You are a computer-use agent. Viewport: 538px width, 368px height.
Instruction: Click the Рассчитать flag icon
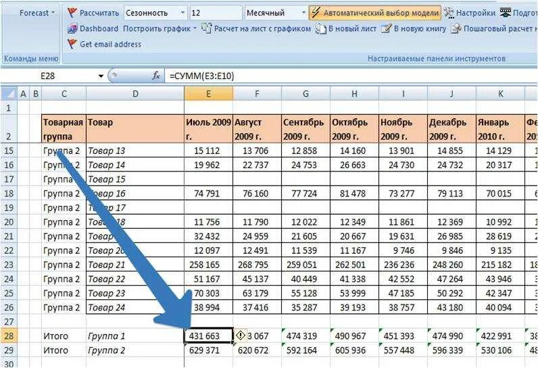click(x=72, y=13)
